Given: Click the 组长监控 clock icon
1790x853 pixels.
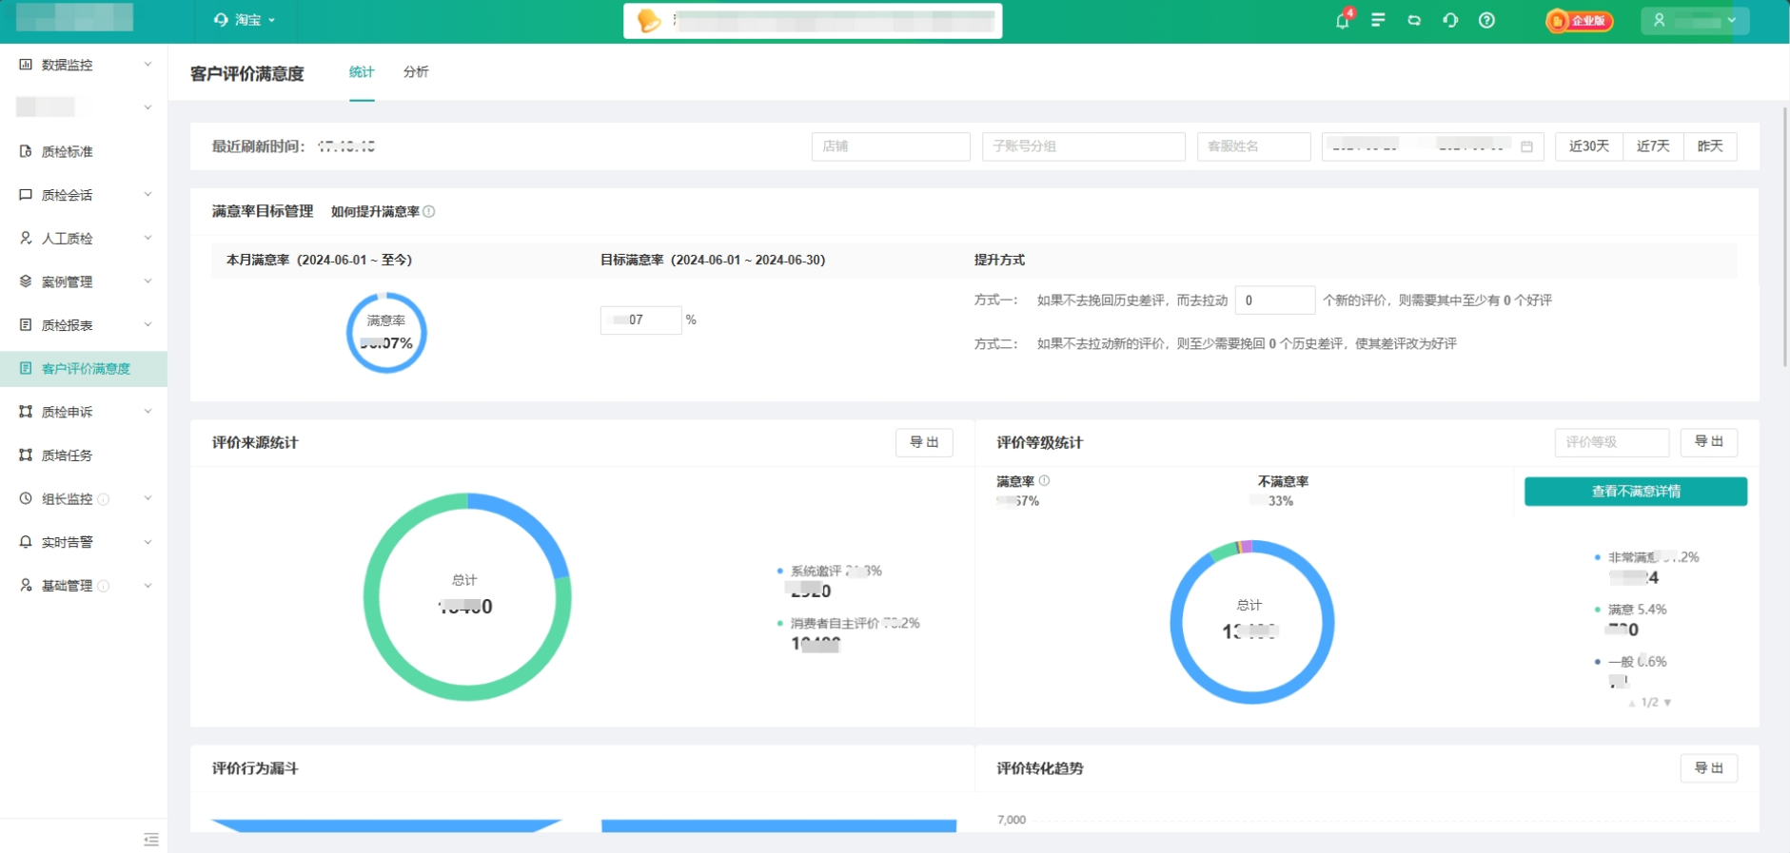Looking at the screenshot, I should tap(26, 498).
